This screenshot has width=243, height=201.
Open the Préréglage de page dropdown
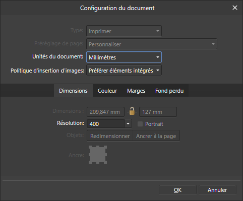click(x=152, y=44)
